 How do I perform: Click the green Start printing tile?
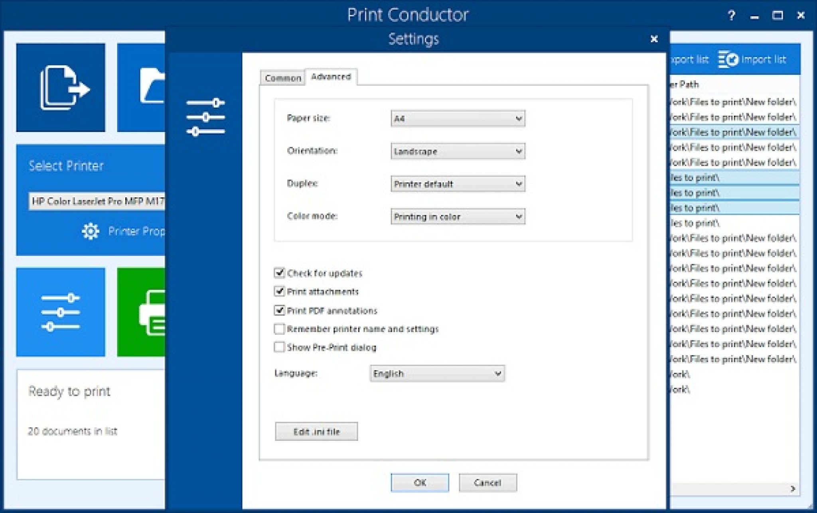coord(142,312)
